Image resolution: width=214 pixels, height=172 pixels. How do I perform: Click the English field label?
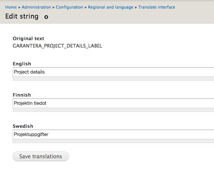(x=22, y=64)
